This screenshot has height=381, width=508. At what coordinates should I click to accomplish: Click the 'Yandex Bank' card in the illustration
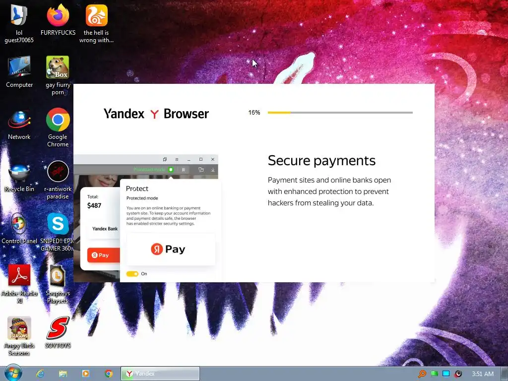coord(104,229)
